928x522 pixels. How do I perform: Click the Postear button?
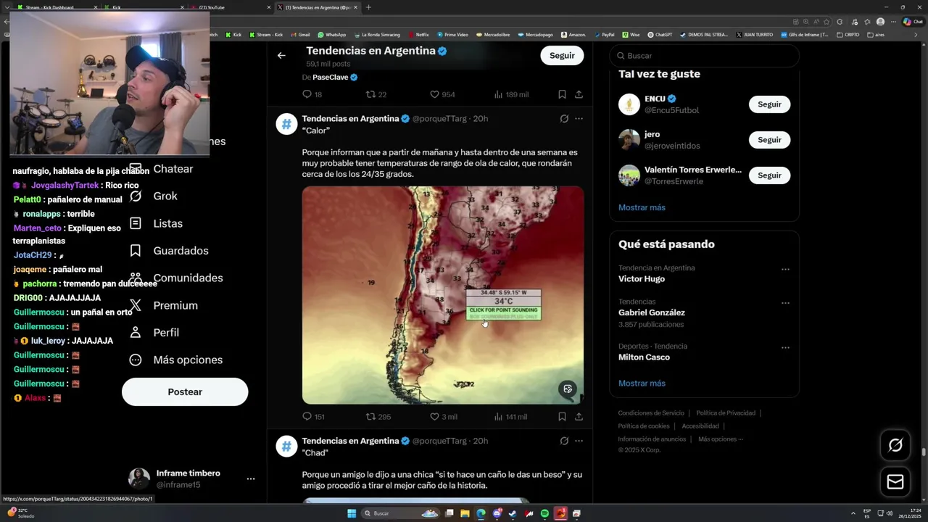[185, 391]
